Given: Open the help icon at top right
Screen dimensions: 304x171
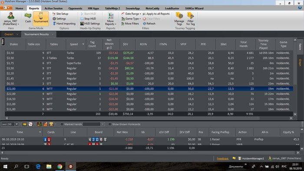Looking at the screenshot, I should coord(300,8).
